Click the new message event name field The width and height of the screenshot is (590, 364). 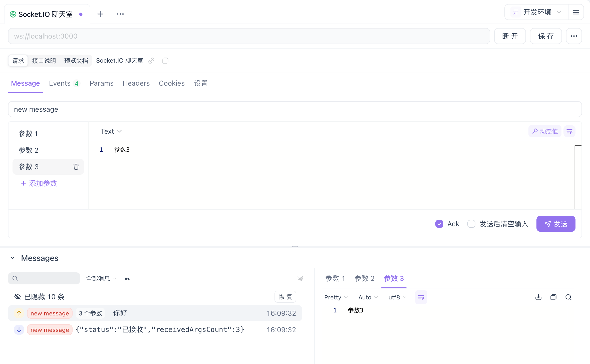(x=295, y=109)
